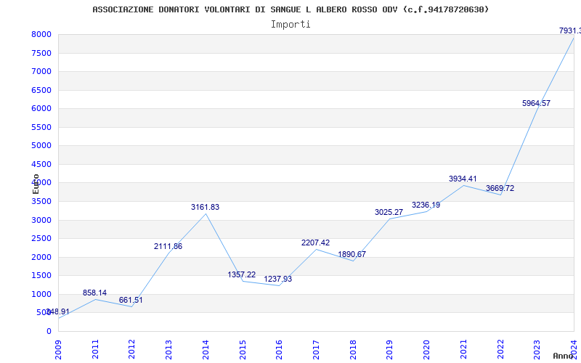581x363 pixels.
Task: Click the x-axis year 2019
Action: pos(389,349)
